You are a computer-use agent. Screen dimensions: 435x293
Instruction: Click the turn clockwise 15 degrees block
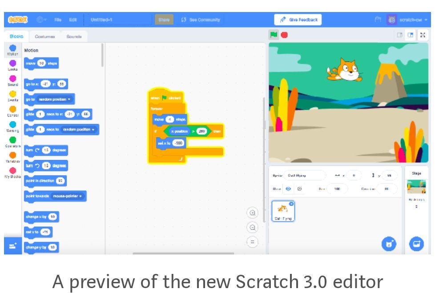(46, 150)
